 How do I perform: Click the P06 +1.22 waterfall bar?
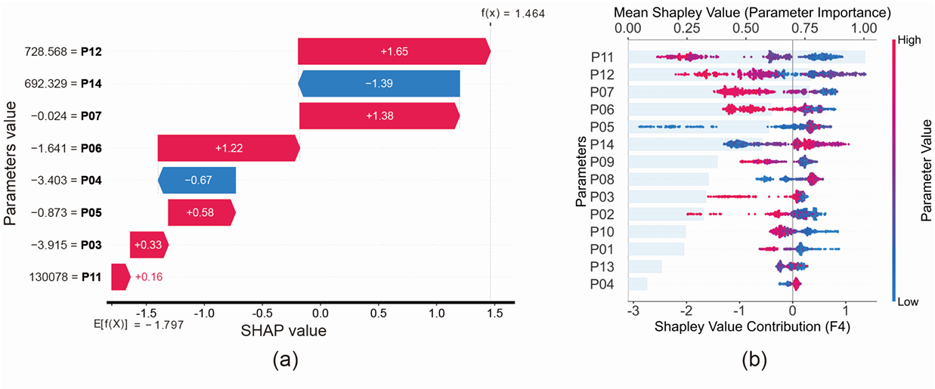click(228, 148)
